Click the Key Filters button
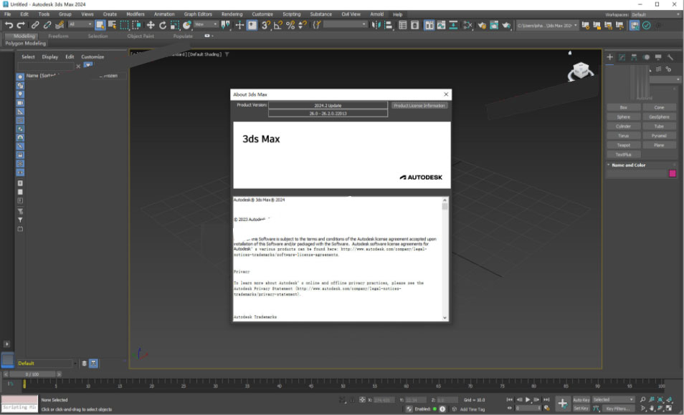The width and height of the screenshot is (684, 415). (618, 409)
